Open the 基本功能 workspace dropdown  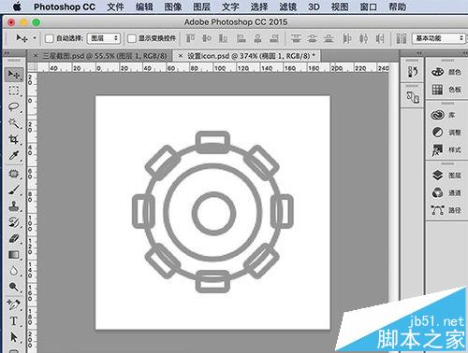438,38
